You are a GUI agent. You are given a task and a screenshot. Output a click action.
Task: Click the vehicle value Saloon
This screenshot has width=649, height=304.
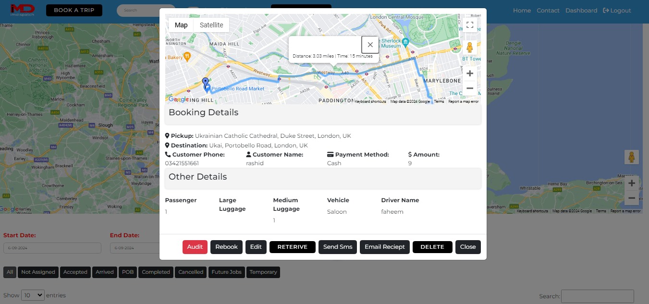[337, 212]
